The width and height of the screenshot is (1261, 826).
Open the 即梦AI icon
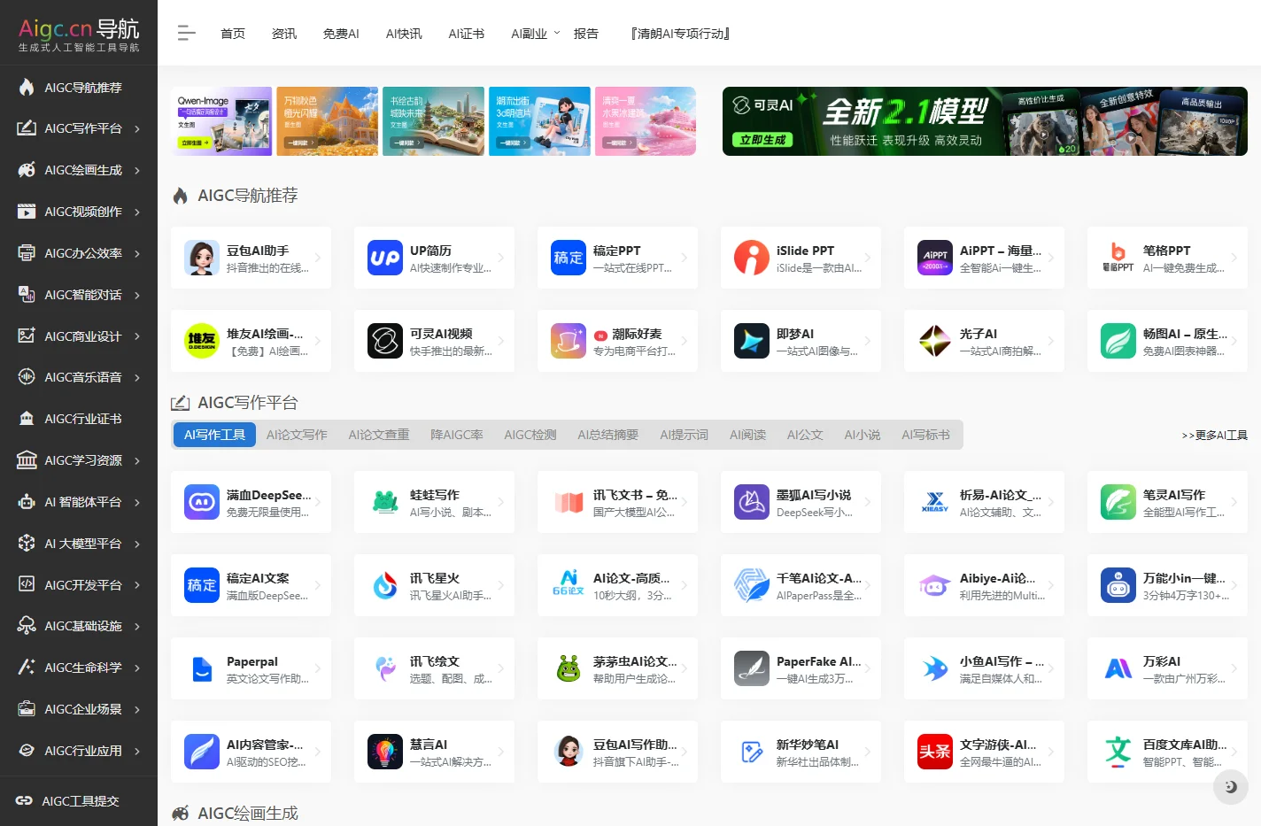pos(752,341)
